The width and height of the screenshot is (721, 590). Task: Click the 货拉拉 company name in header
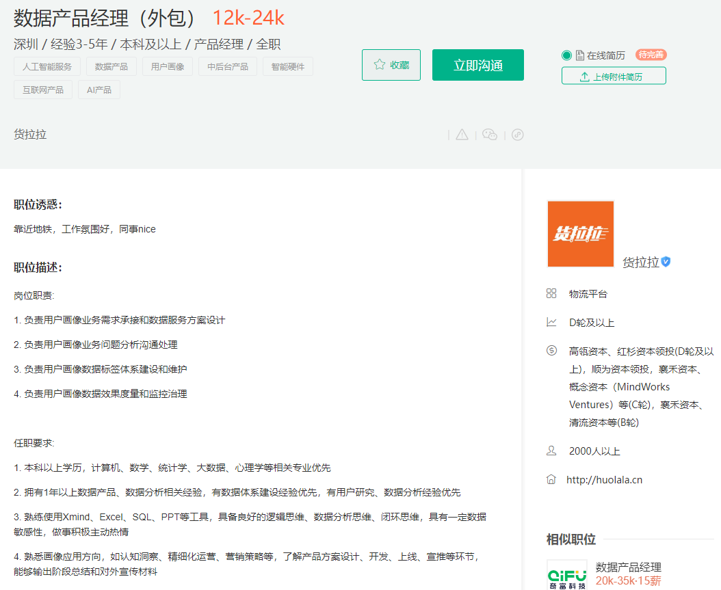coord(30,135)
